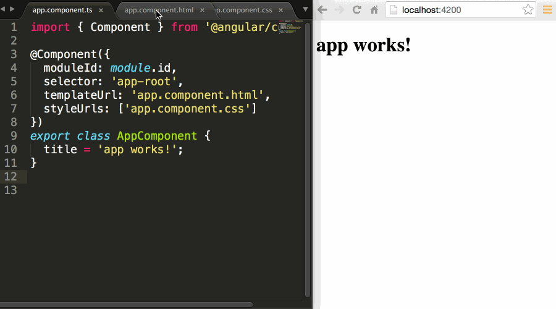Viewport: 556px width, 309px height.
Task: Click the 'app-root' selector string
Action: click(144, 82)
